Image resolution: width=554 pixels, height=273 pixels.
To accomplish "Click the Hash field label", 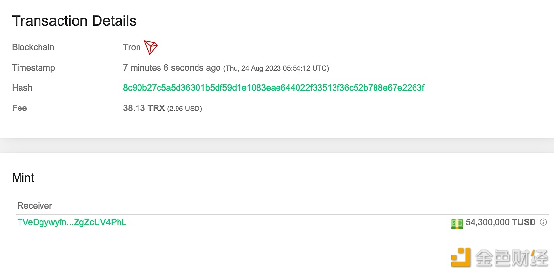I will 22,88.
